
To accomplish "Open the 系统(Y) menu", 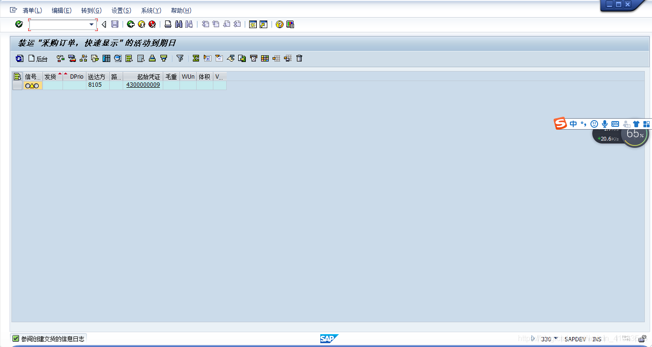I will pos(151,10).
